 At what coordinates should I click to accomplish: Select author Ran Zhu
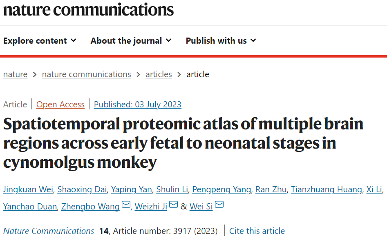(271, 189)
